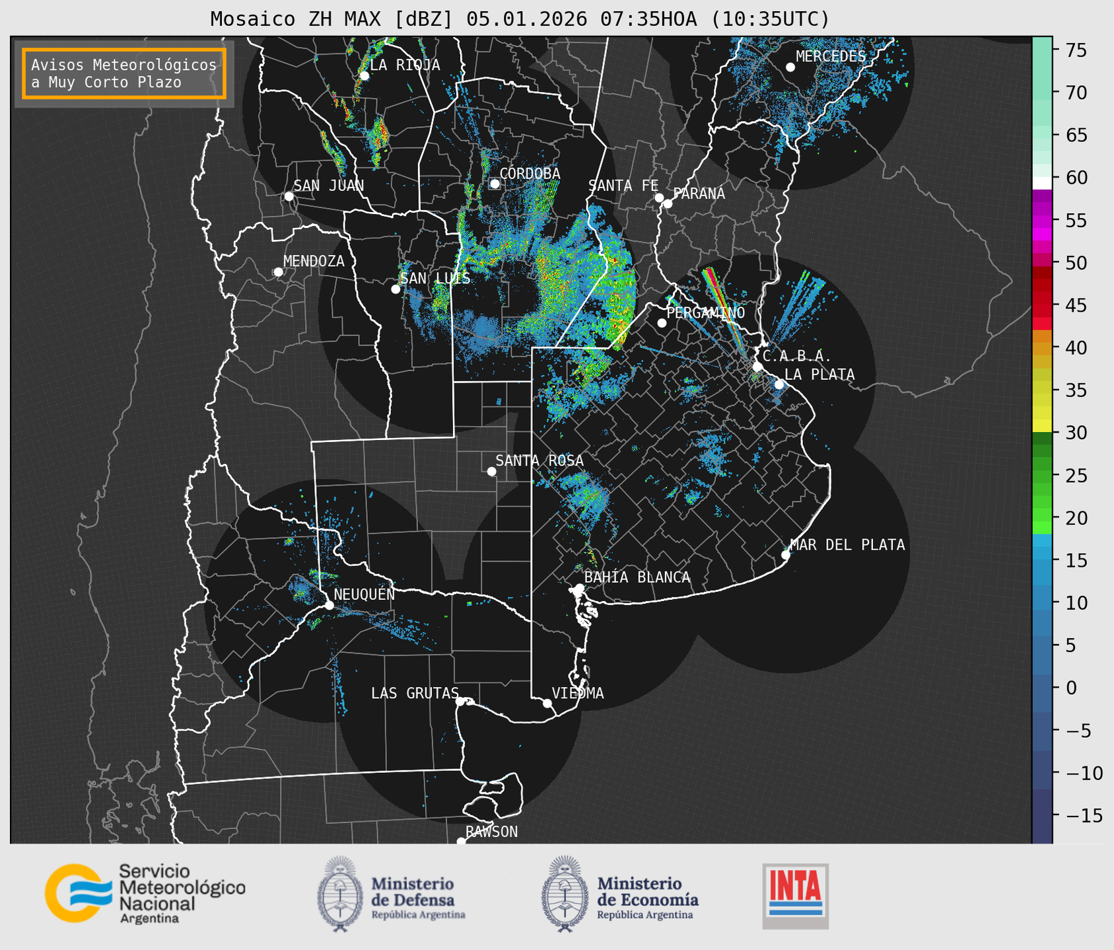The image size is (1114, 950).
Task: Select the Santa Rosa city marker dot
Action: pyautogui.click(x=491, y=471)
